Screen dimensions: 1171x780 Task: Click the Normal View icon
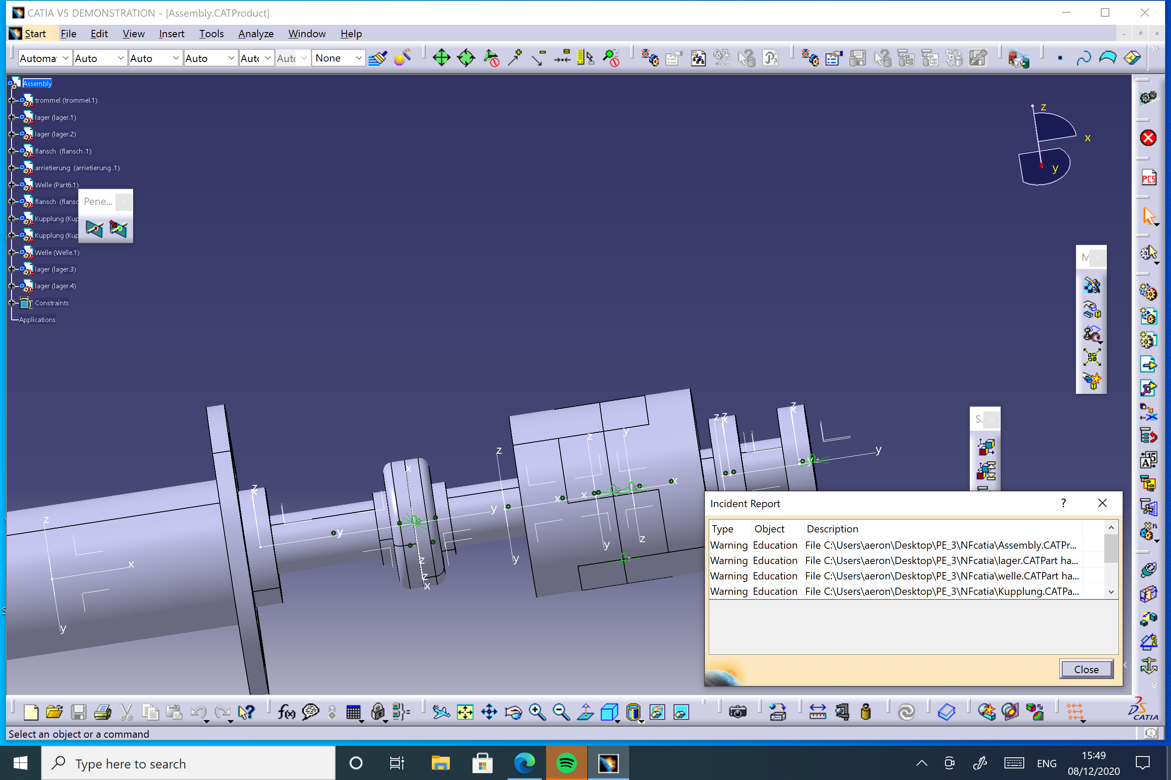pyautogui.click(x=585, y=712)
